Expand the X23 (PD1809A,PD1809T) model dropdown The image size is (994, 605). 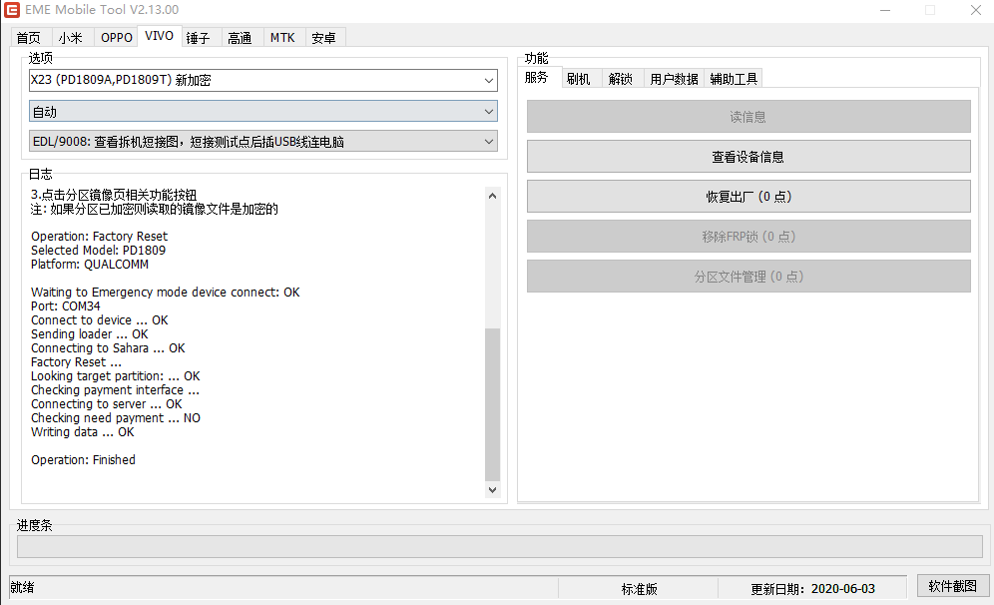(263, 81)
